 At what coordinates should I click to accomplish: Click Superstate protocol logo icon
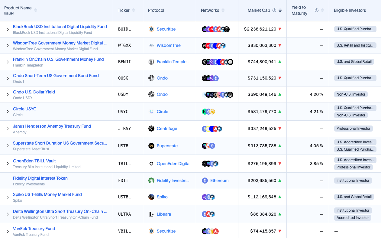click(x=151, y=146)
